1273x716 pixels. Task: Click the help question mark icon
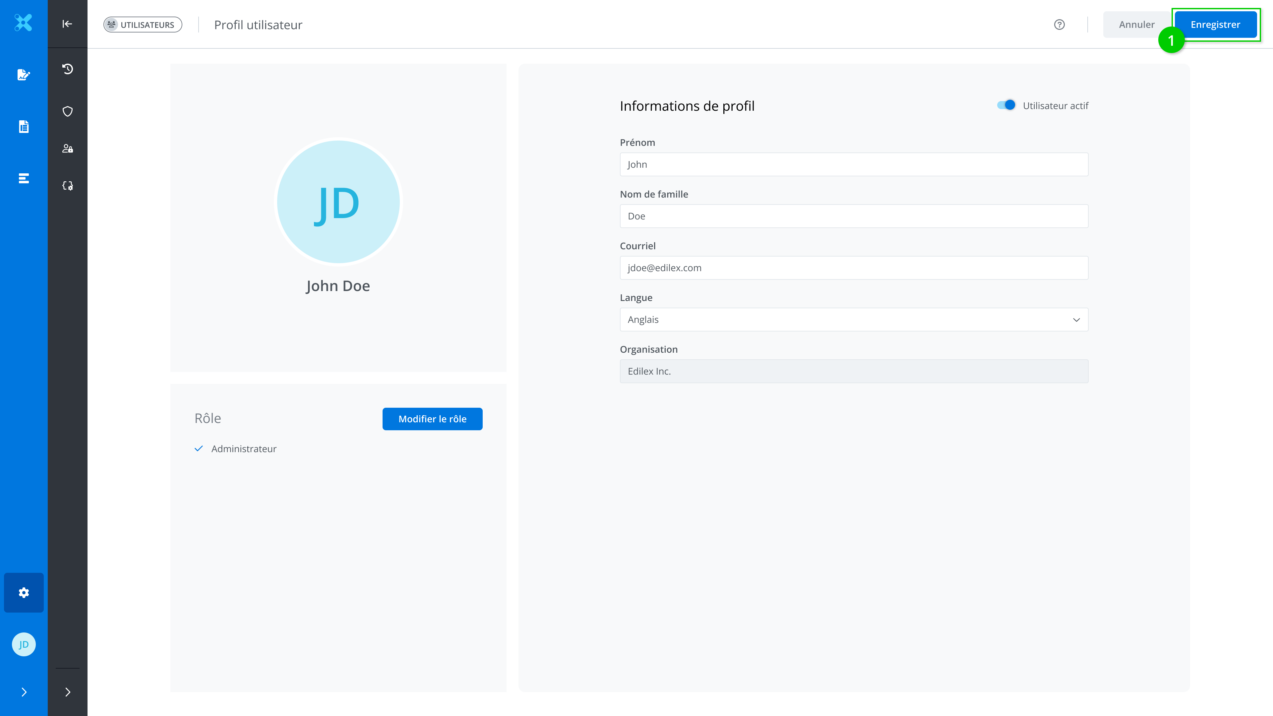(x=1059, y=25)
